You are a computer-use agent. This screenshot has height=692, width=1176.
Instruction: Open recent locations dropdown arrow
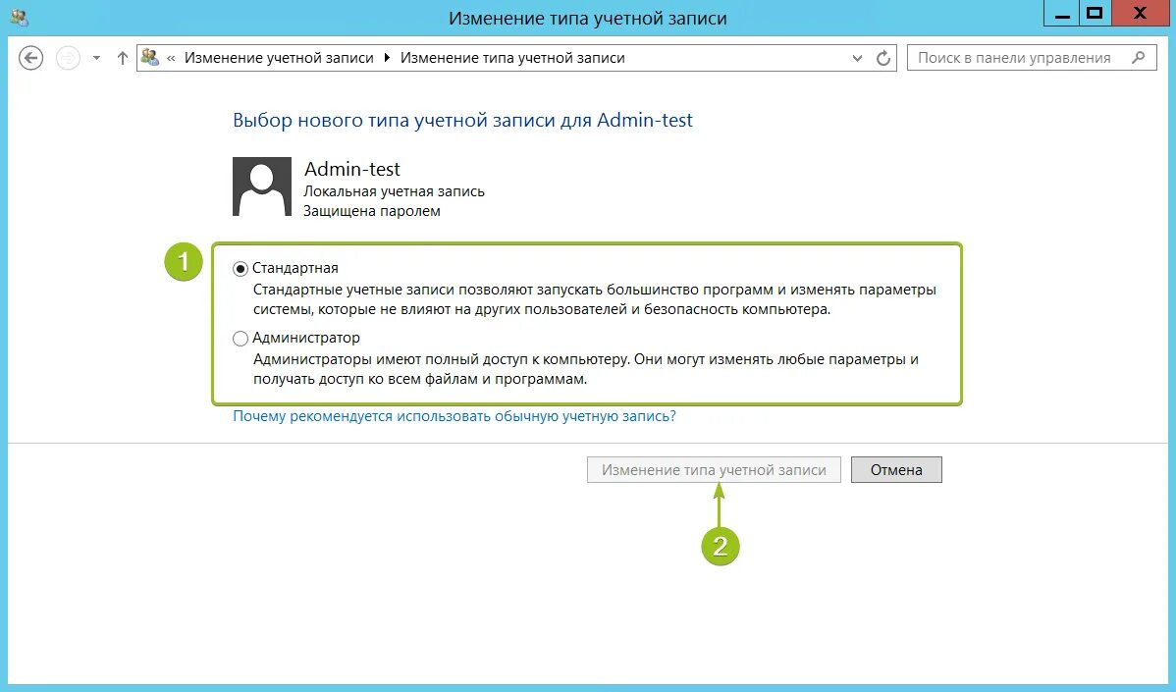click(96, 58)
